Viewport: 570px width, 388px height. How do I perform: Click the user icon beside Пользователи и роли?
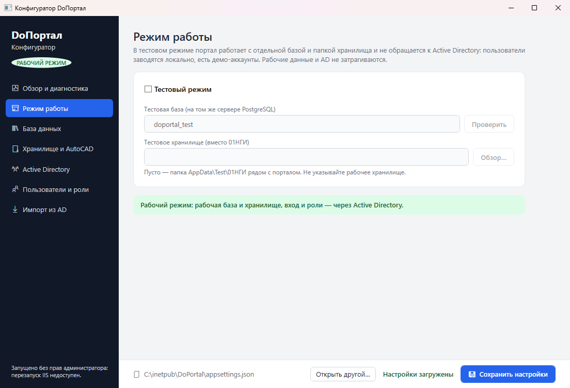[x=15, y=189]
